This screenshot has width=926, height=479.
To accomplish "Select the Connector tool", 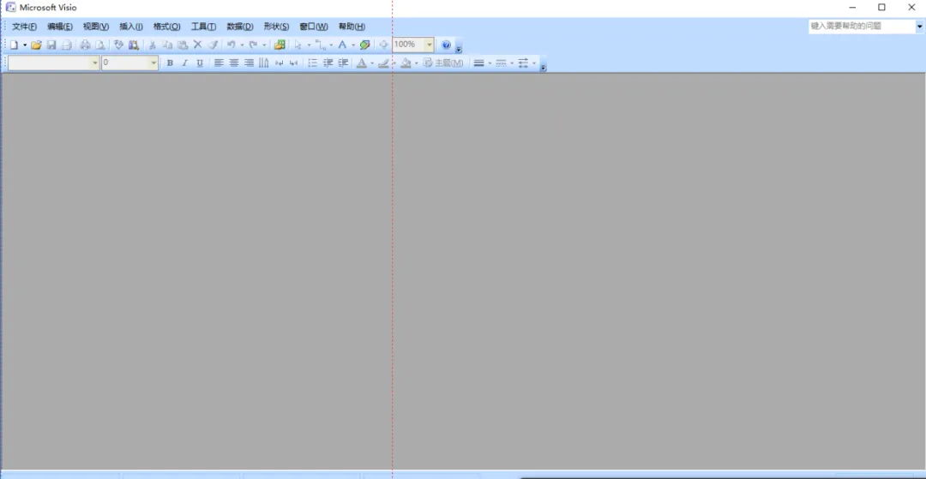I will (321, 45).
